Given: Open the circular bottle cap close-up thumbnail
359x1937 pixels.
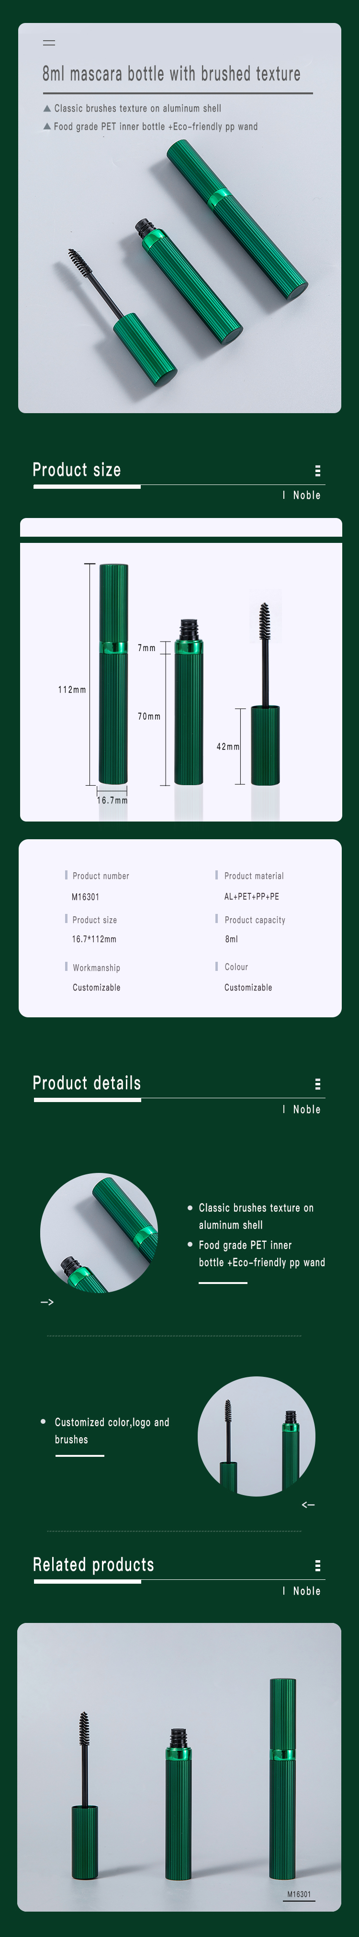Looking at the screenshot, I should (99, 1232).
